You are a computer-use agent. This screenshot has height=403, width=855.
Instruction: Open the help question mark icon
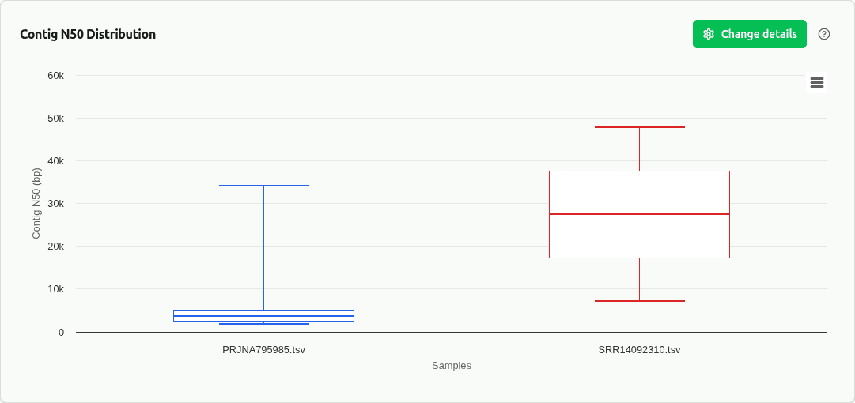[x=824, y=34]
